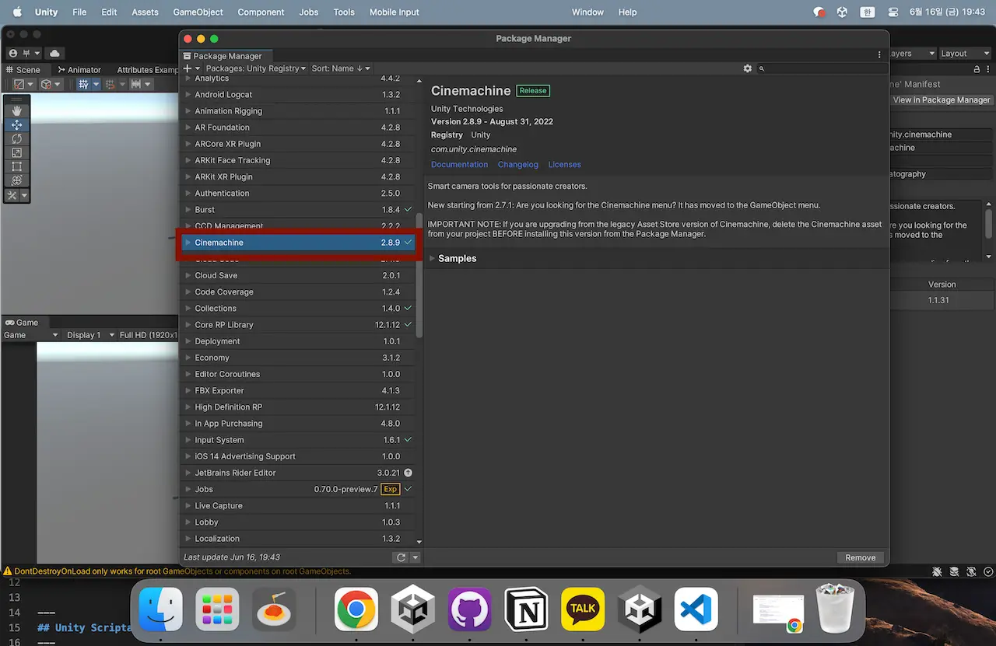Select the Collections package row

297,309
